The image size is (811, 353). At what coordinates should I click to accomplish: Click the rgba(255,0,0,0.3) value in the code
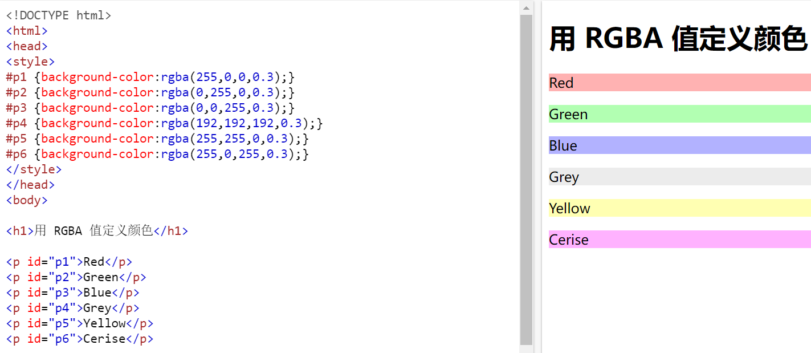222,76
